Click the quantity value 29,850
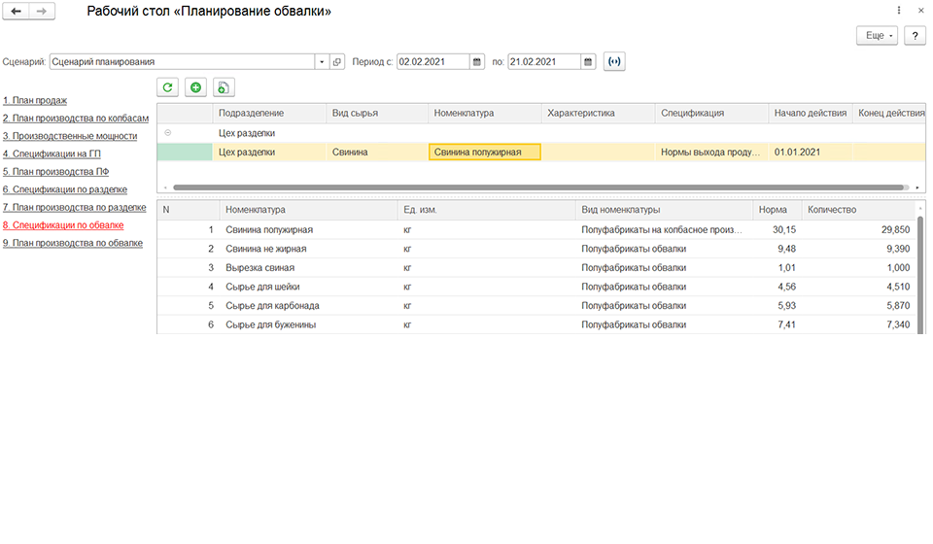 [895, 229]
